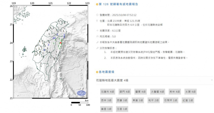This screenshot has height=113, width=214.
Task: Choose the 銅門 4級 station button
Action: click(x=123, y=92)
